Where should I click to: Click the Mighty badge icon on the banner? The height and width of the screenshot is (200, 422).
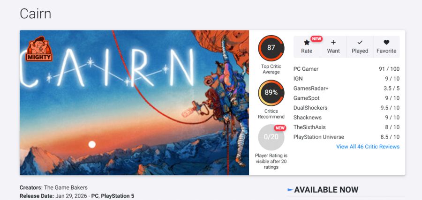pos(39,49)
